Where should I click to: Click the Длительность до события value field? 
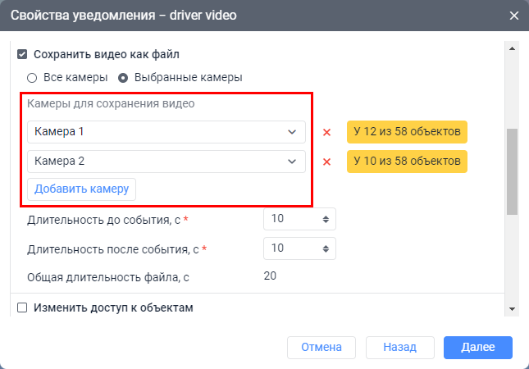click(x=294, y=220)
